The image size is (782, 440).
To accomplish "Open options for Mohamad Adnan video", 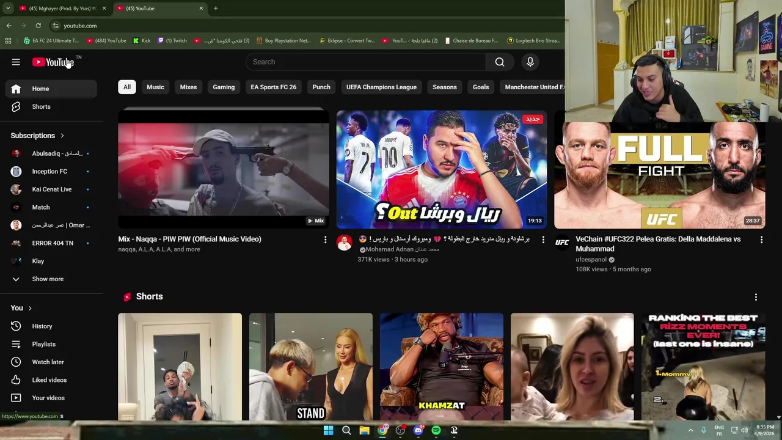I will [x=543, y=240].
